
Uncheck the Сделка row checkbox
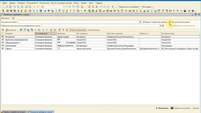[x=3, y=49]
